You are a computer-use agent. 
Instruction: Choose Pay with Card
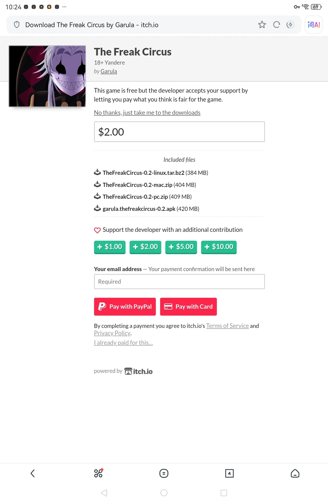click(188, 307)
